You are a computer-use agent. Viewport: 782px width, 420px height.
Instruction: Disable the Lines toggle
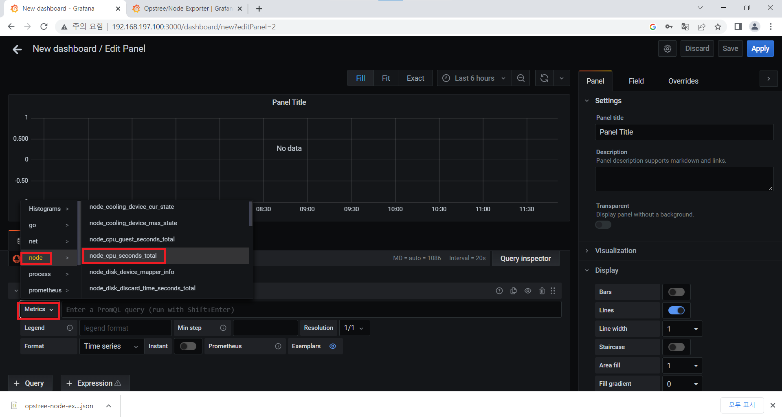pos(677,310)
